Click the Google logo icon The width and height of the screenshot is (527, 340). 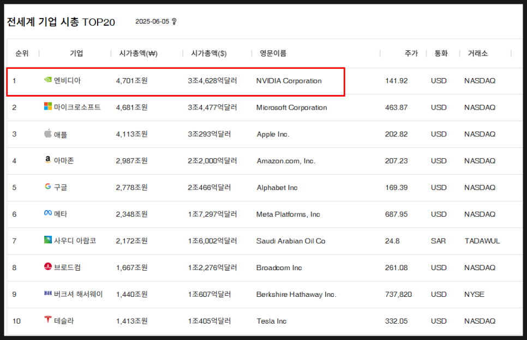click(x=47, y=186)
